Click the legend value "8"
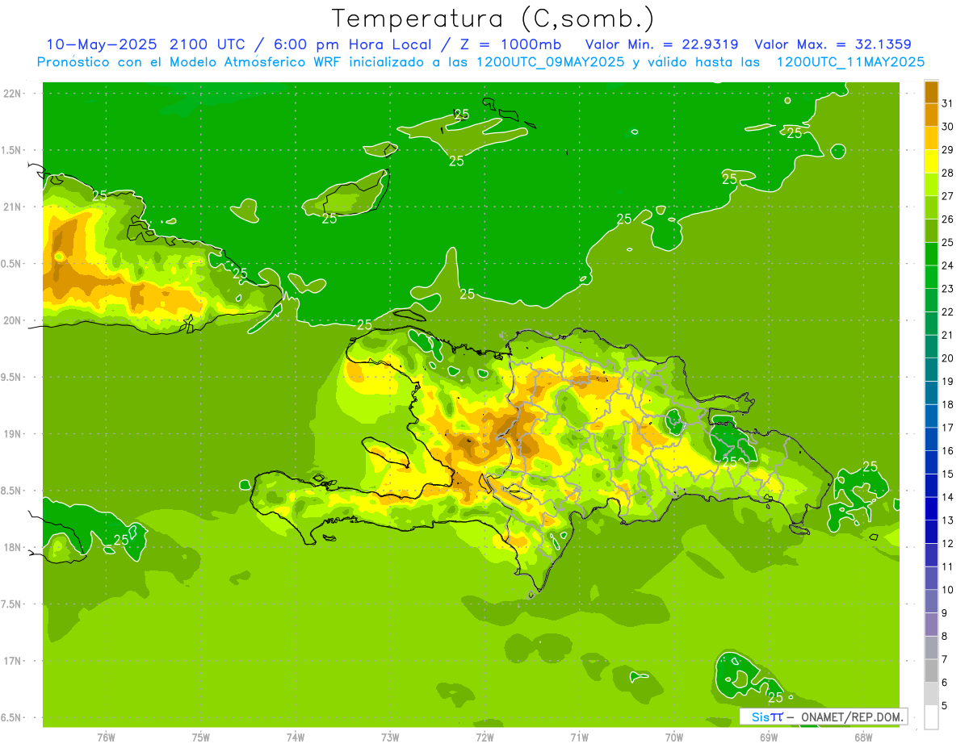This screenshot has height=748, width=969. point(945,636)
